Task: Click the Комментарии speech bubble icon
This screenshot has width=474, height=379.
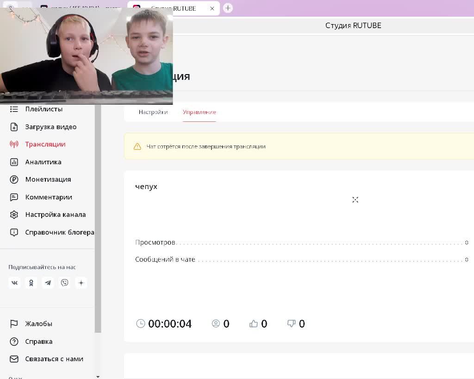Action: (x=14, y=197)
